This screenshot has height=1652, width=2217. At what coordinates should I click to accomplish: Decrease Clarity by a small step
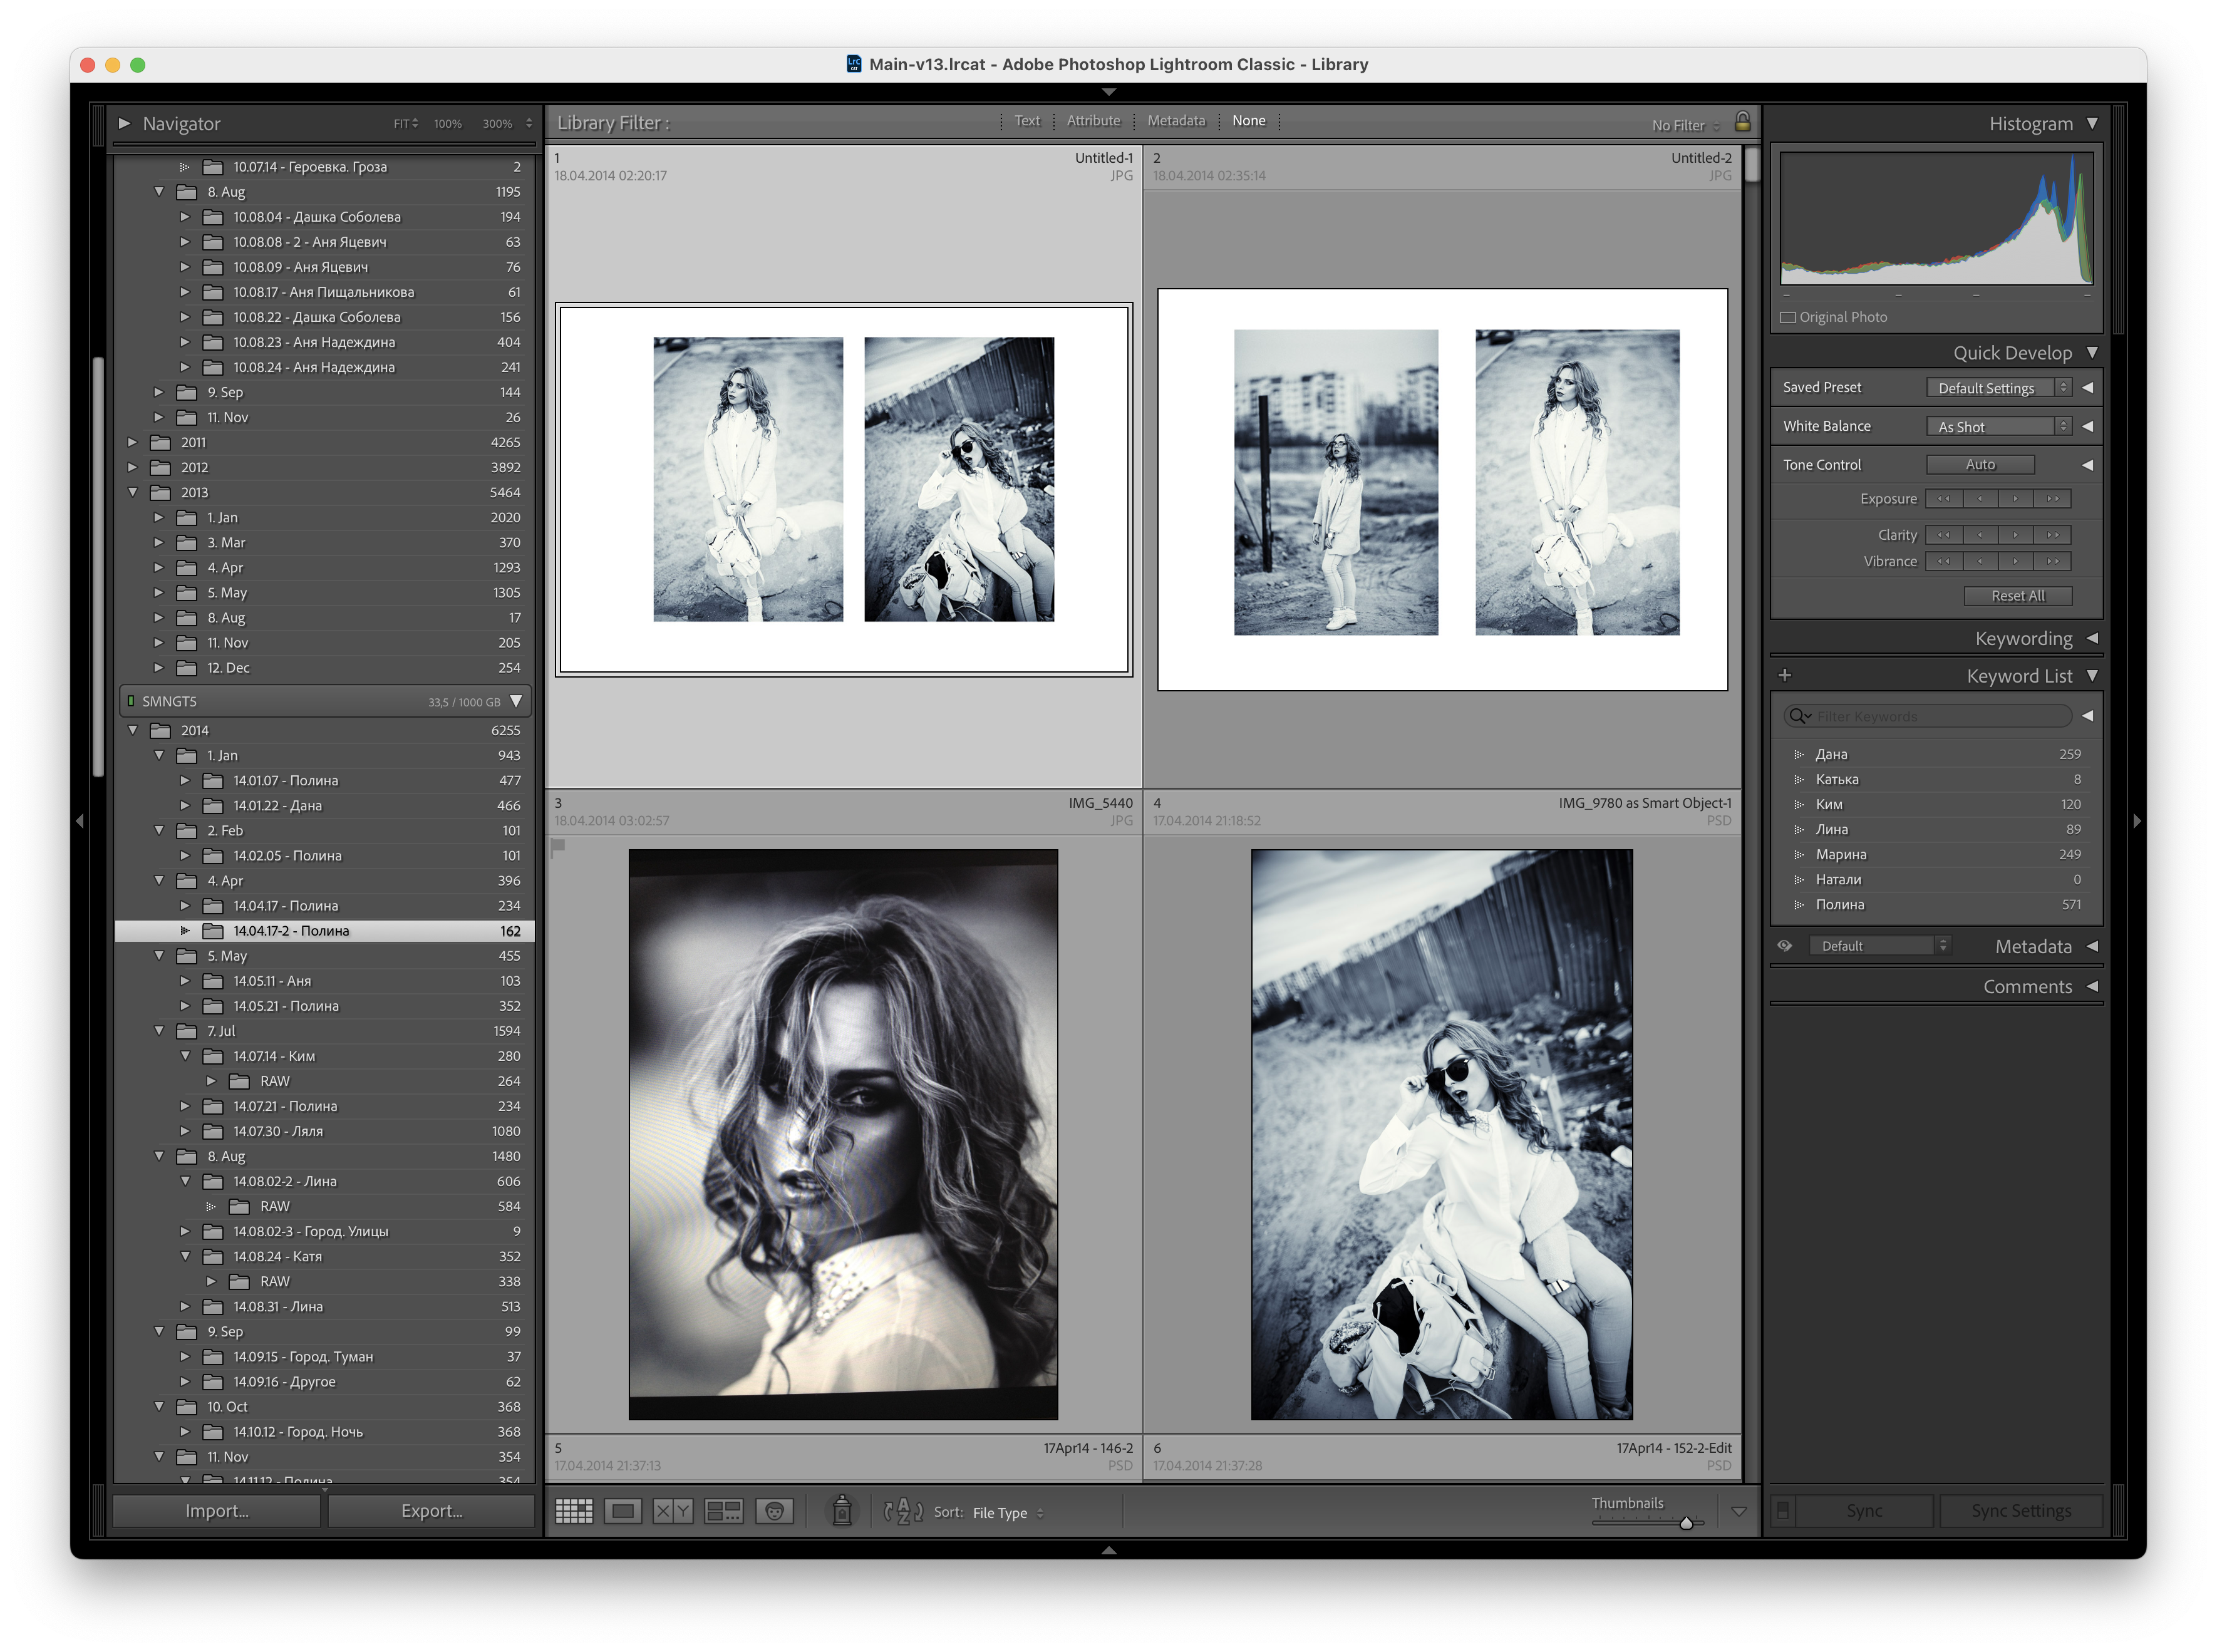(x=1980, y=535)
